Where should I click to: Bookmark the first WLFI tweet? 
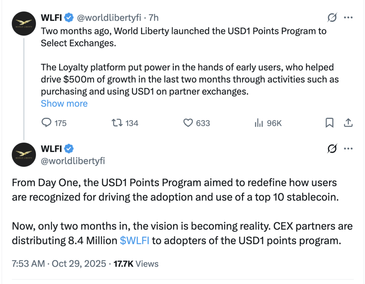pyautogui.click(x=330, y=123)
